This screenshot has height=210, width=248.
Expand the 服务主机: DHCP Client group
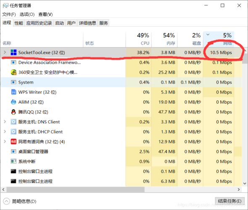coord(5,131)
